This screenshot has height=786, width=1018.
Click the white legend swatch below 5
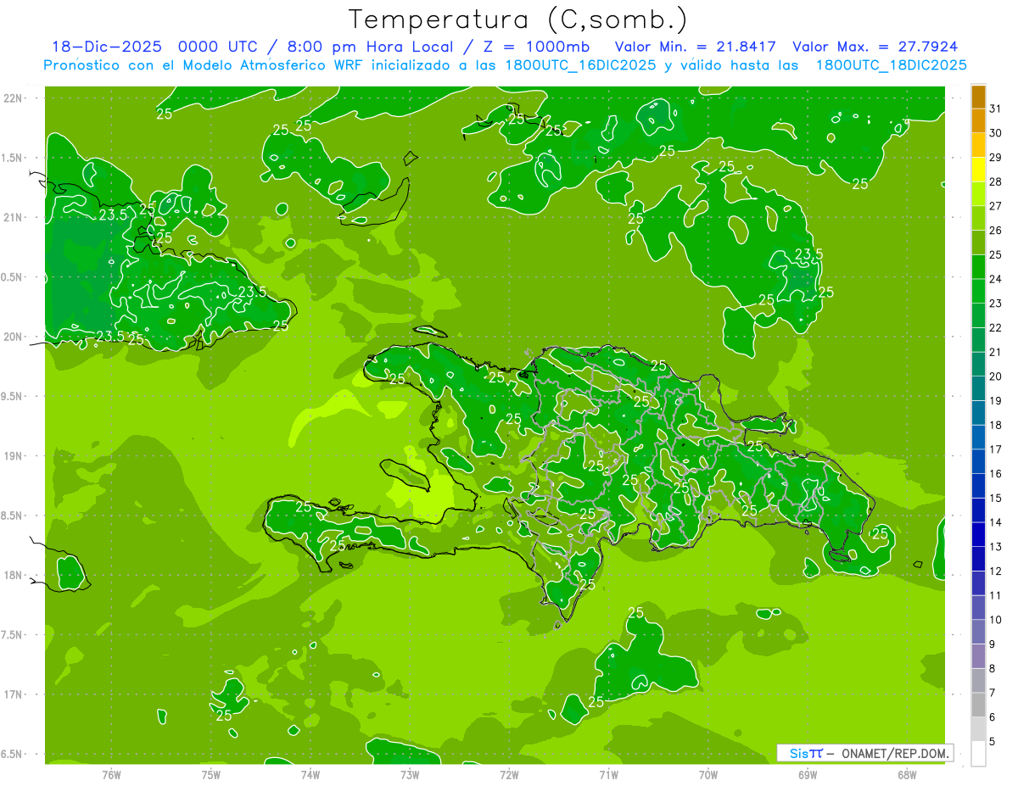pos(978,754)
